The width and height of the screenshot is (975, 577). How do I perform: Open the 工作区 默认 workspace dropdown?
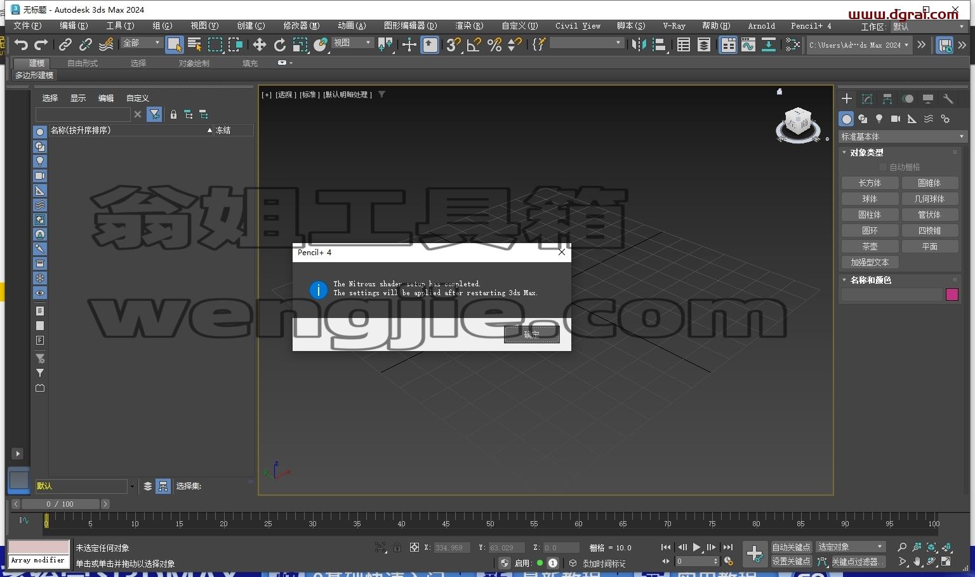(928, 27)
